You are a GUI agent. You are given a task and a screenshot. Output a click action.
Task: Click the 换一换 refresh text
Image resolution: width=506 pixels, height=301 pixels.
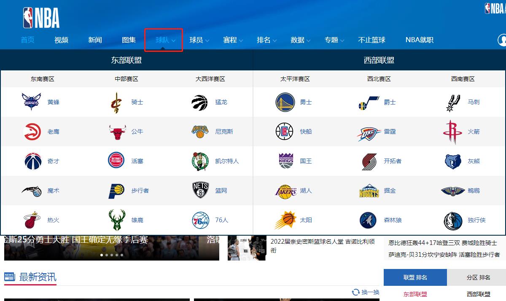tap(370, 292)
